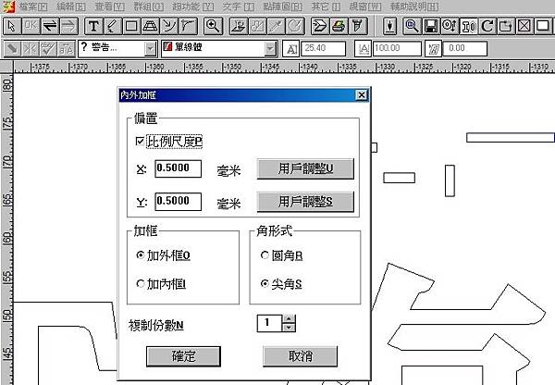The image size is (555, 385).
Task: Click the greyed OK toolbar button
Action: pos(31,26)
